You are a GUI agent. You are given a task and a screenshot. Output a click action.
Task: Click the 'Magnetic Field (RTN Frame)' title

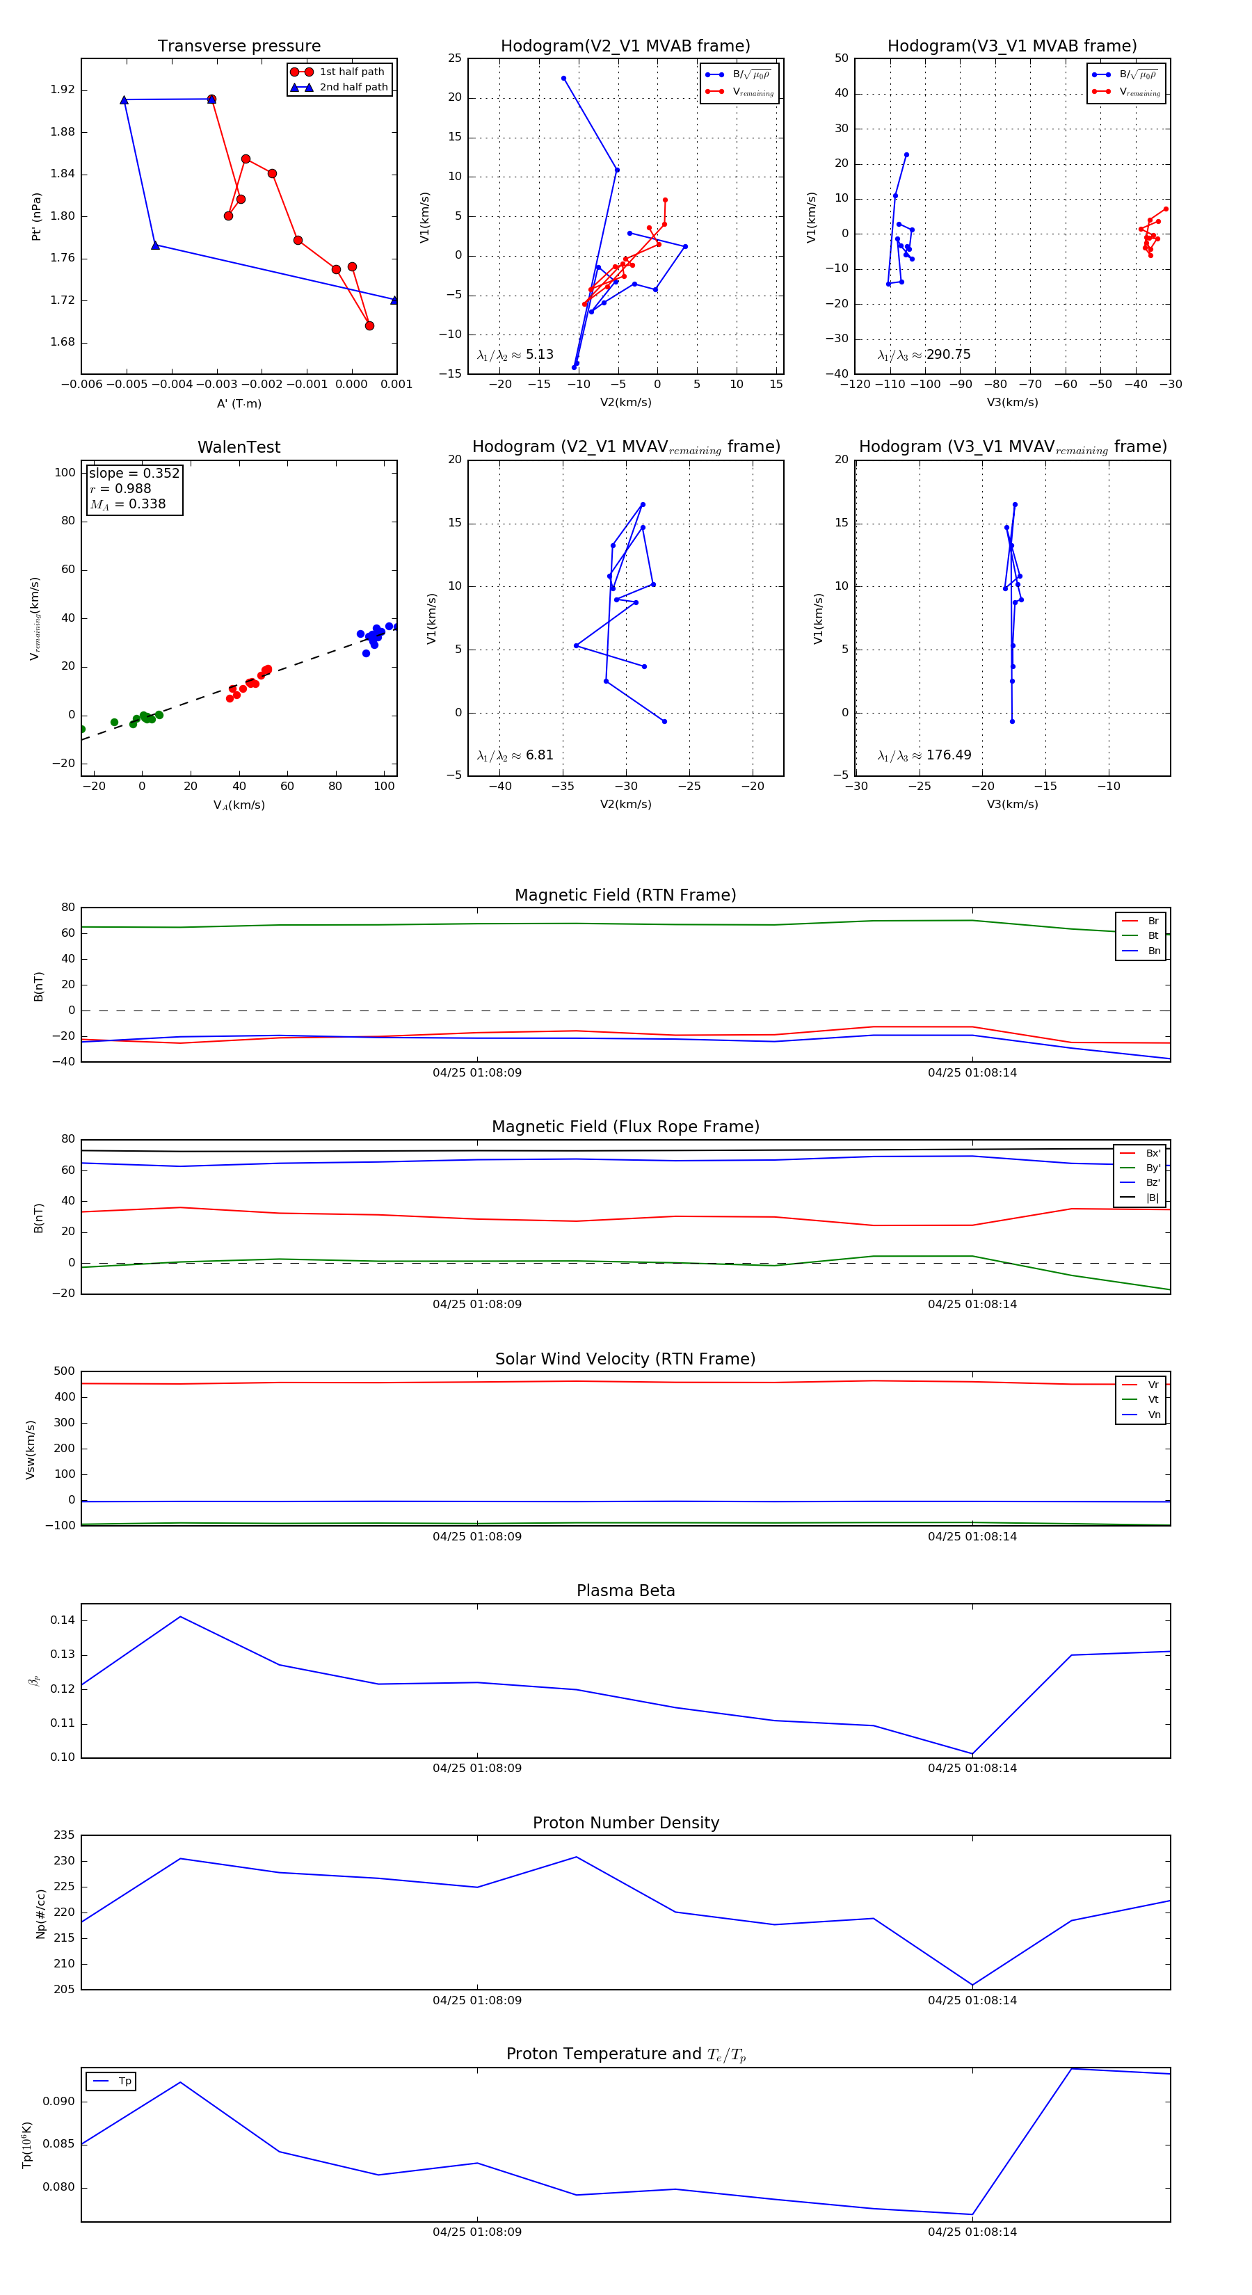pyautogui.click(x=625, y=895)
